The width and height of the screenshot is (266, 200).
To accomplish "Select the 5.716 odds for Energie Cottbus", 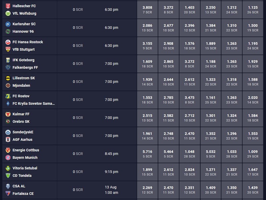I will tap(147, 154).
